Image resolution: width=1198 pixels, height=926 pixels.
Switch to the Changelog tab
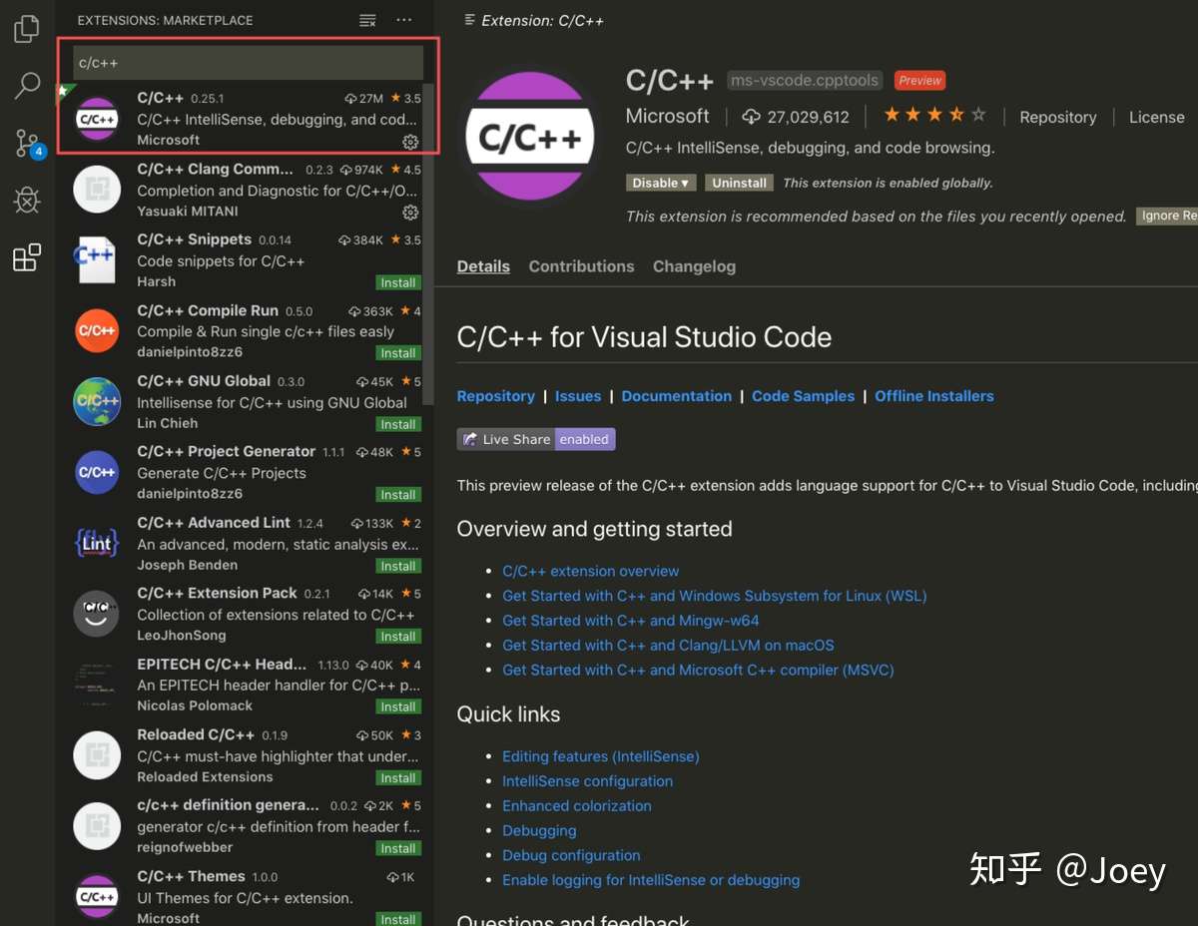pos(694,266)
